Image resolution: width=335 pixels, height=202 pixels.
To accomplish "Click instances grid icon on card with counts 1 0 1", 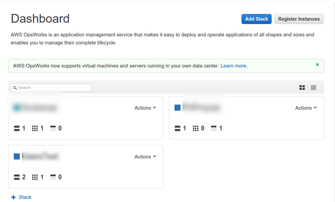I will click(x=195, y=128).
